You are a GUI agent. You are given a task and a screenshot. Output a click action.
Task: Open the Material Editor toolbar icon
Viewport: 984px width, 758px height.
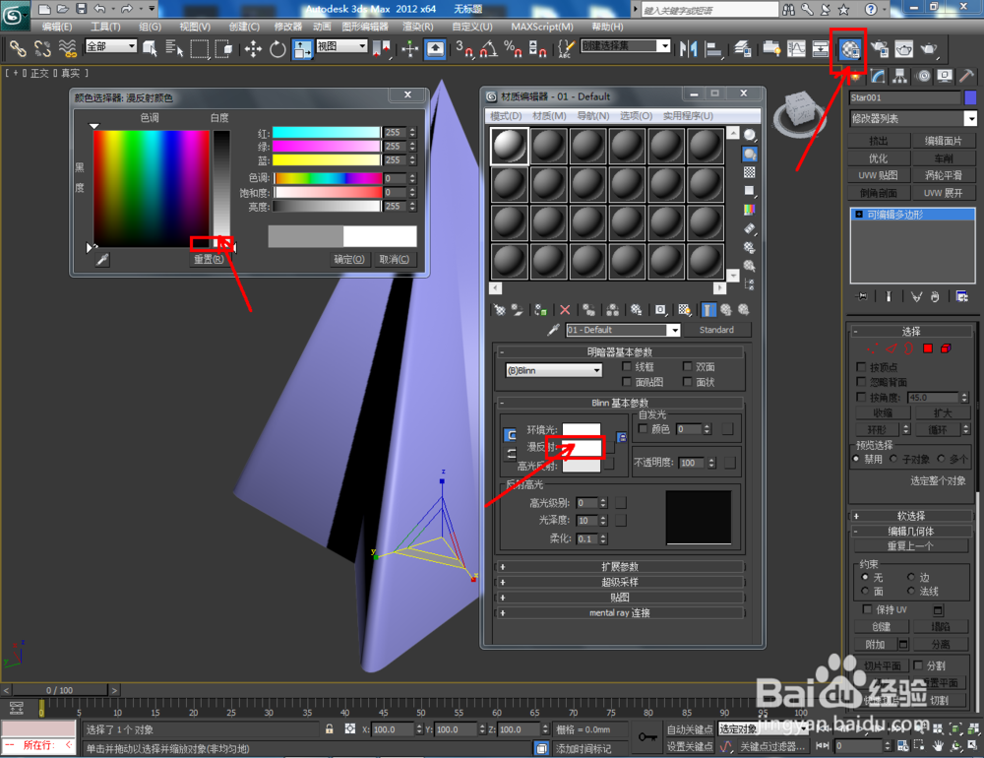tap(849, 49)
